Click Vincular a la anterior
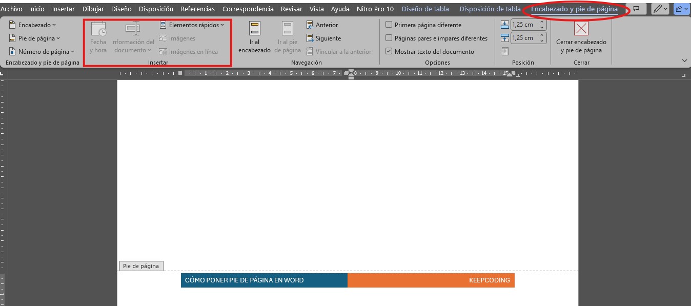 (x=339, y=52)
